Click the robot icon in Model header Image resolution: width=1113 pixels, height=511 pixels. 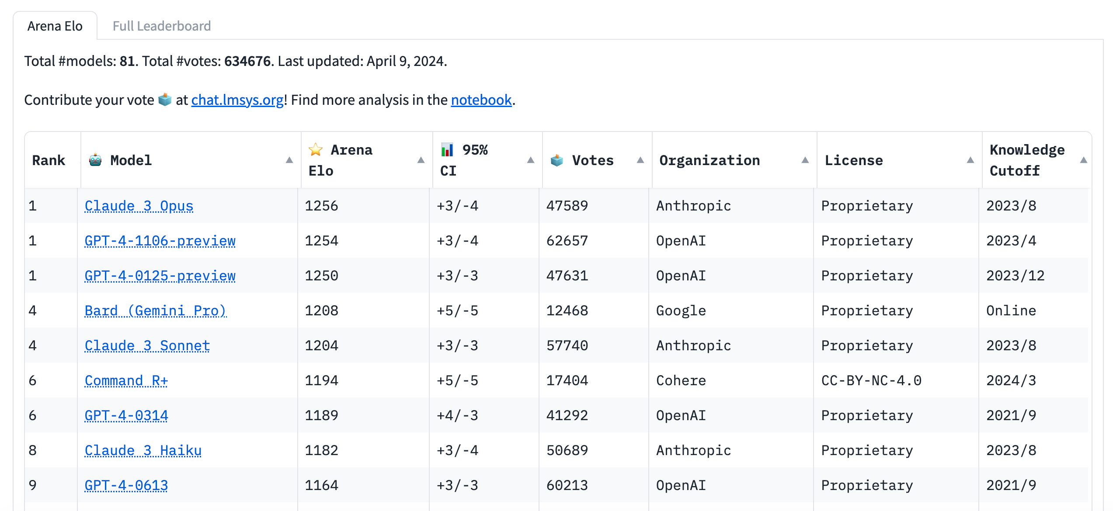coord(95,160)
